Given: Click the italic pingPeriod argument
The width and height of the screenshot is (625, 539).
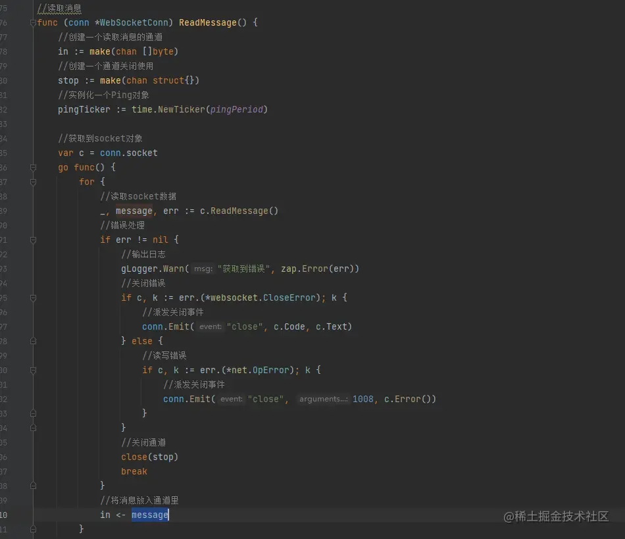Looking at the screenshot, I should pos(236,110).
